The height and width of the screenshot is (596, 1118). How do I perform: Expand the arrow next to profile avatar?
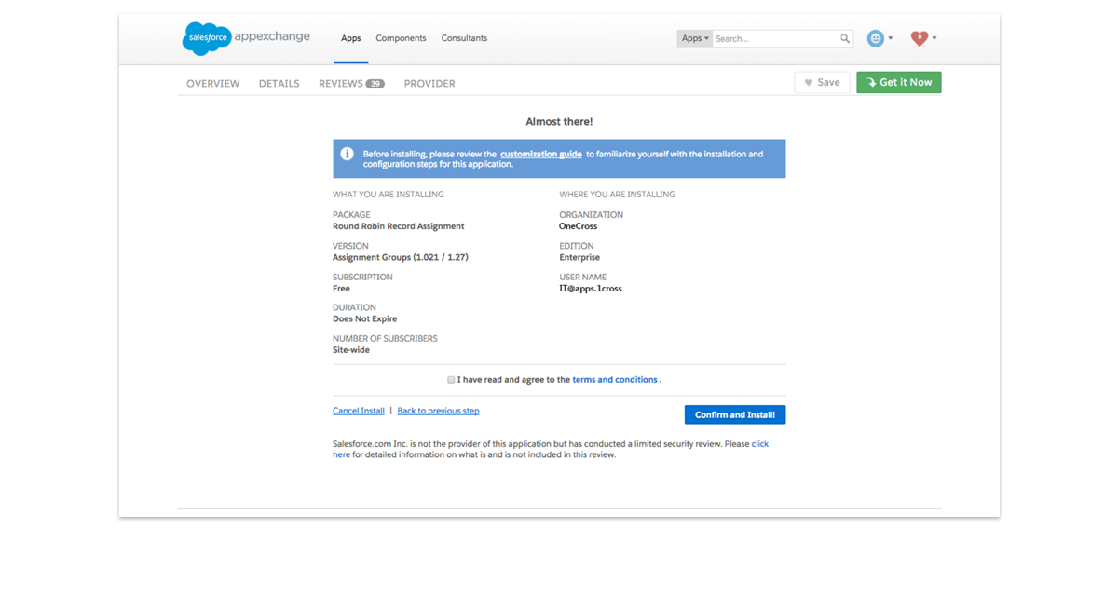[891, 39]
